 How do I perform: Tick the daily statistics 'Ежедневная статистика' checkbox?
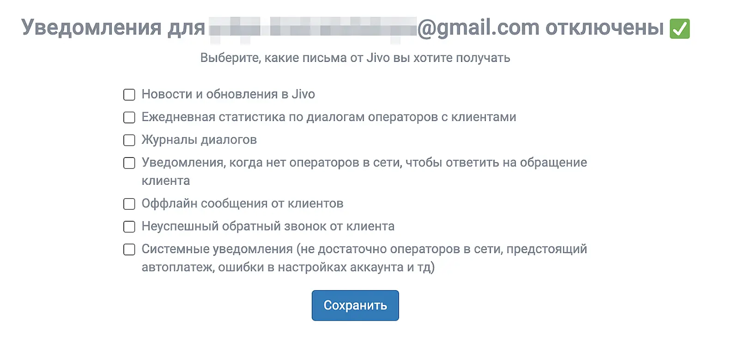129,117
